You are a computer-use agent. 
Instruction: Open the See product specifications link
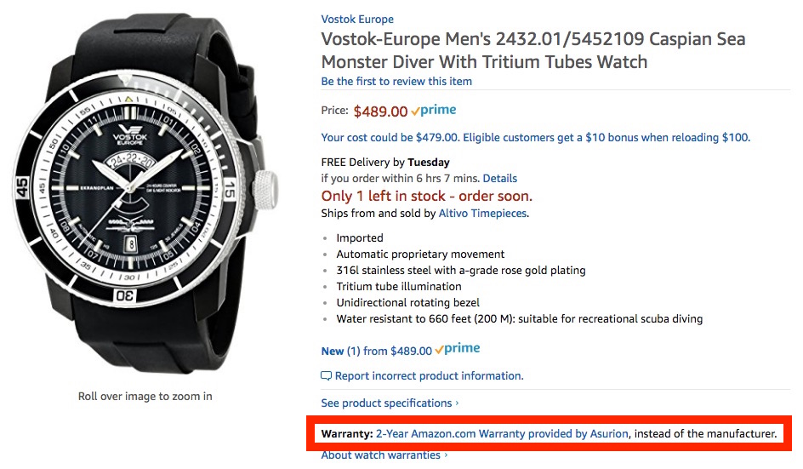[x=386, y=403]
